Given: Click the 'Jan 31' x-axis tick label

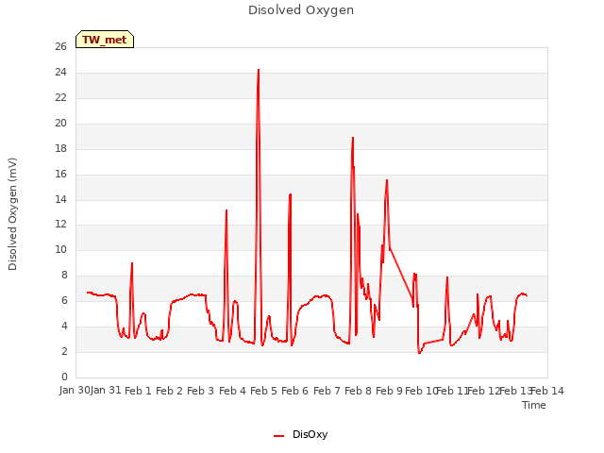Looking at the screenshot, I should pos(106,390).
